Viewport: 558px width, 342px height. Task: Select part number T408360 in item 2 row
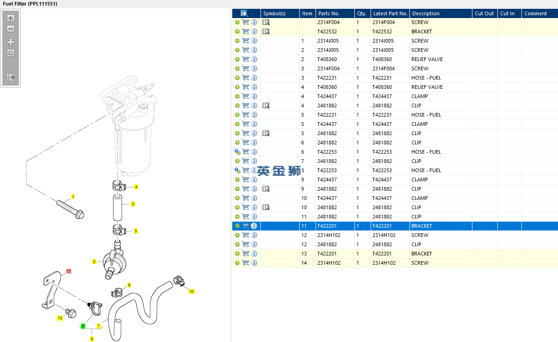click(x=327, y=59)
